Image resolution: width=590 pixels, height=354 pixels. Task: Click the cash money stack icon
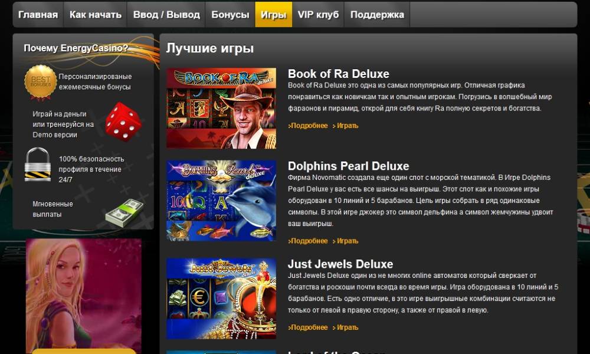click(x=124, y=212)
